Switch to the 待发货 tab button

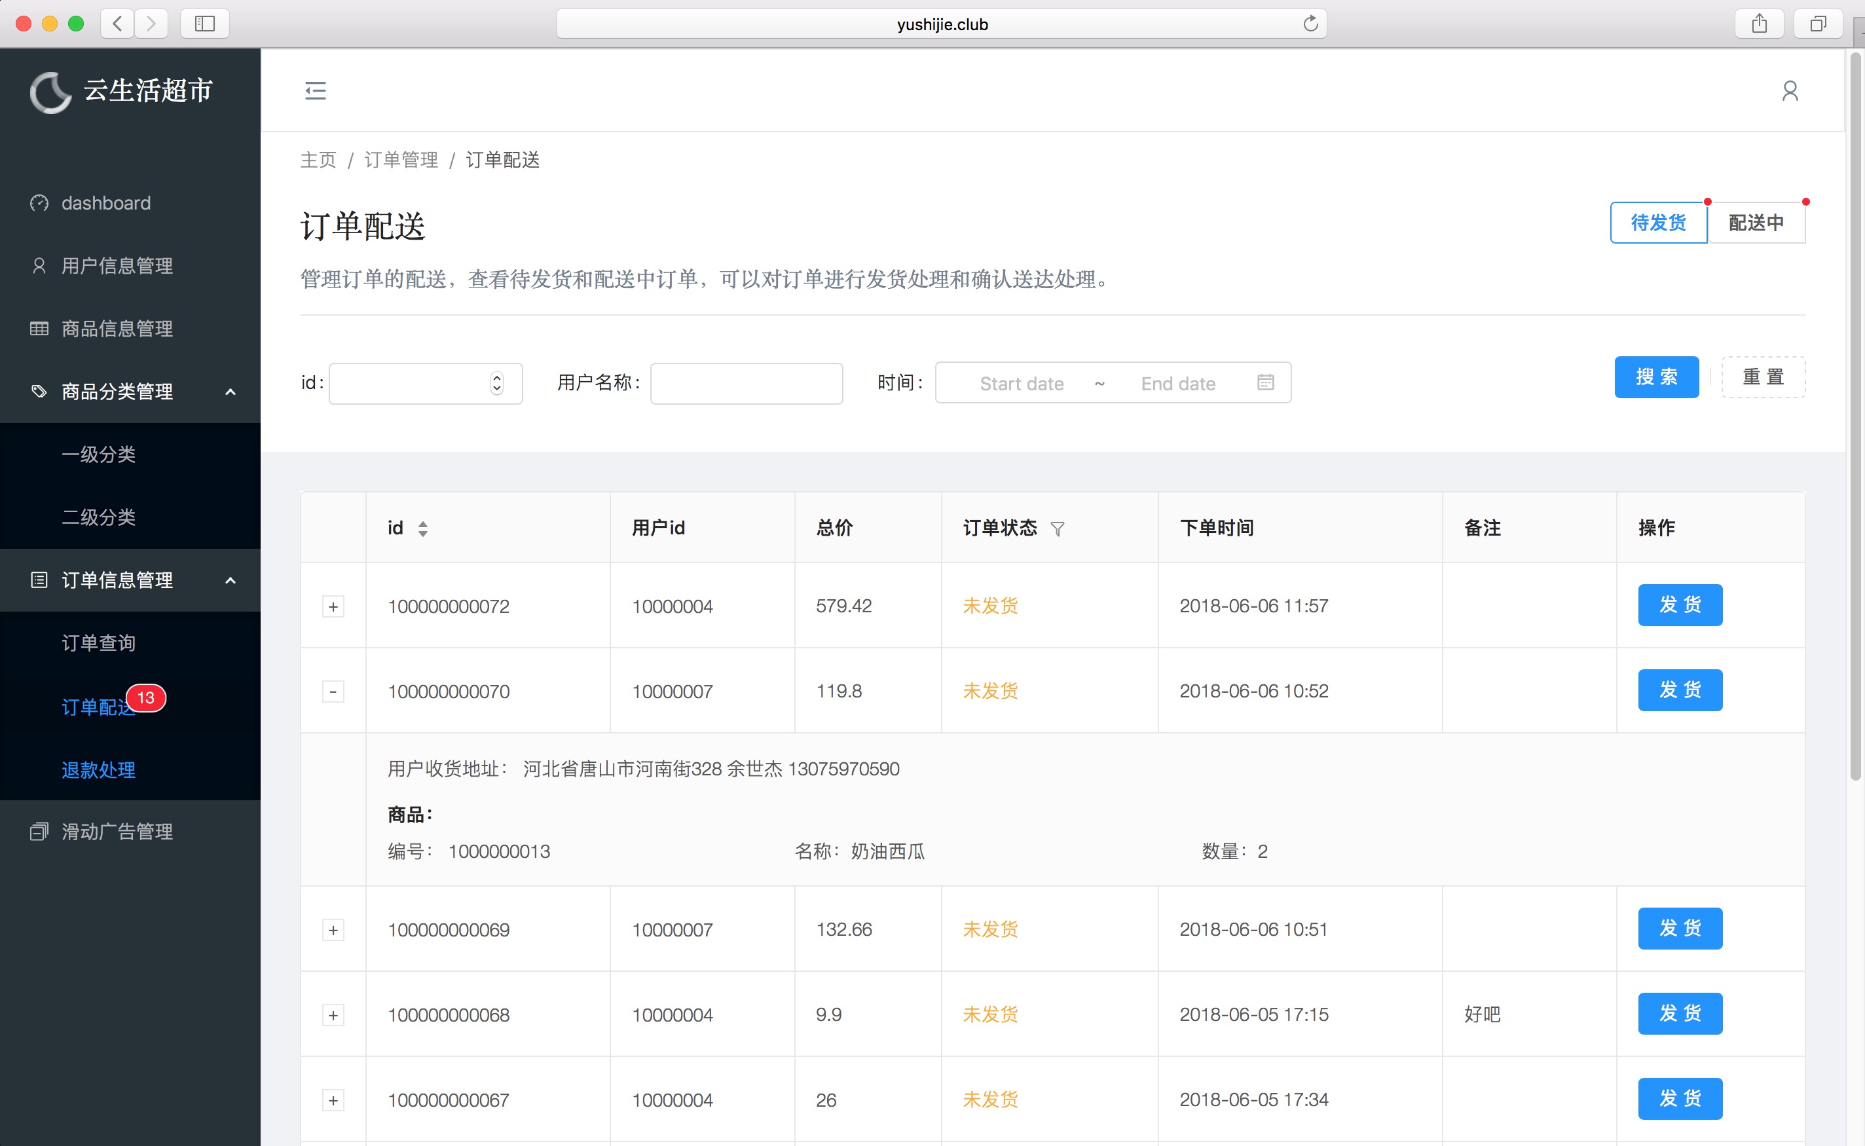coord(1657,223)
